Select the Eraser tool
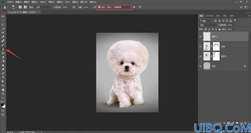 pos(3,57)
